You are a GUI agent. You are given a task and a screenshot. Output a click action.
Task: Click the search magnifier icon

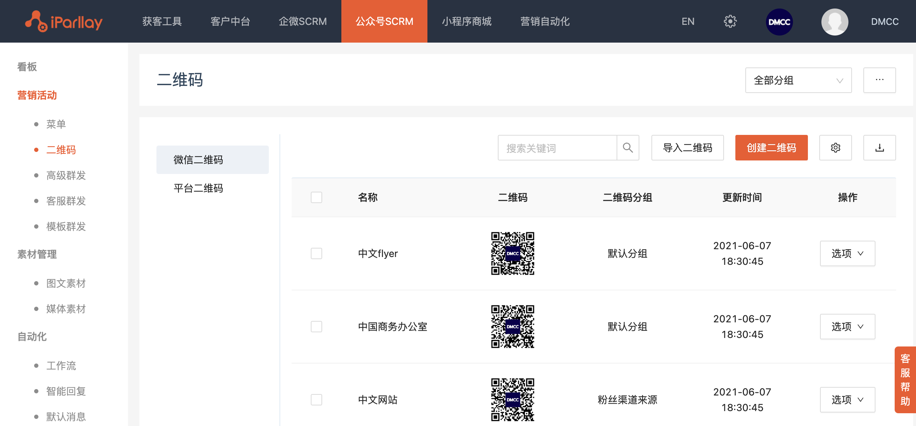pyautogui.click(x=628, y=148)
